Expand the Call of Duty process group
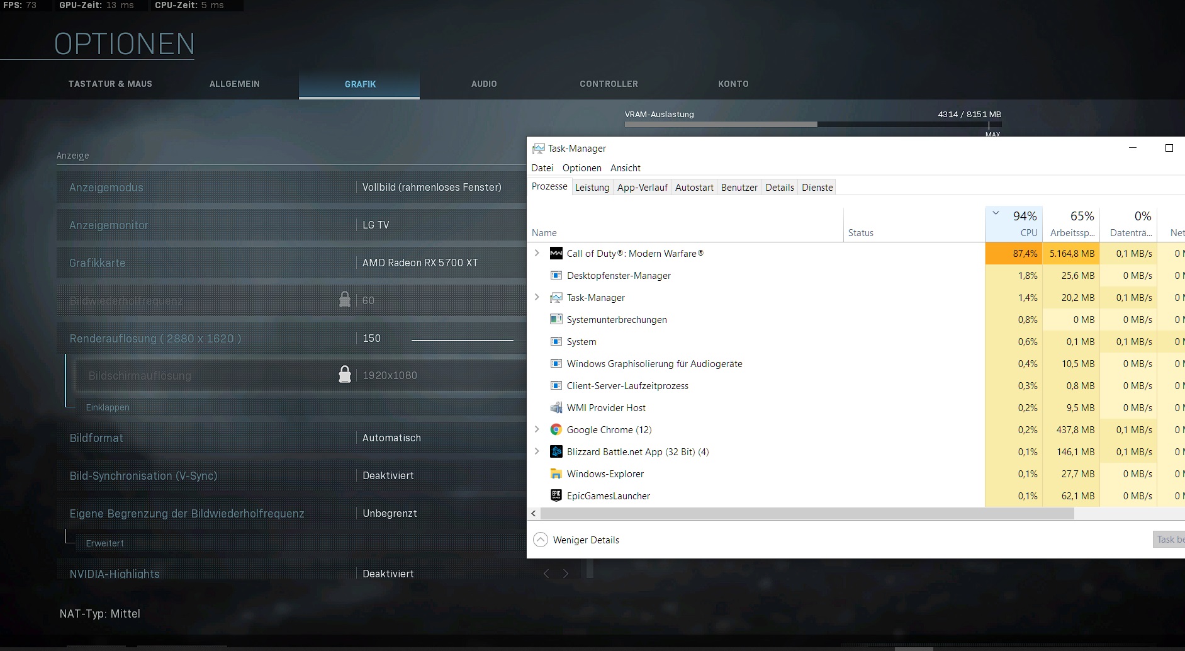The height and width of the screenshot is (651, 1185). pyautogui.click(x=537, y=253)
